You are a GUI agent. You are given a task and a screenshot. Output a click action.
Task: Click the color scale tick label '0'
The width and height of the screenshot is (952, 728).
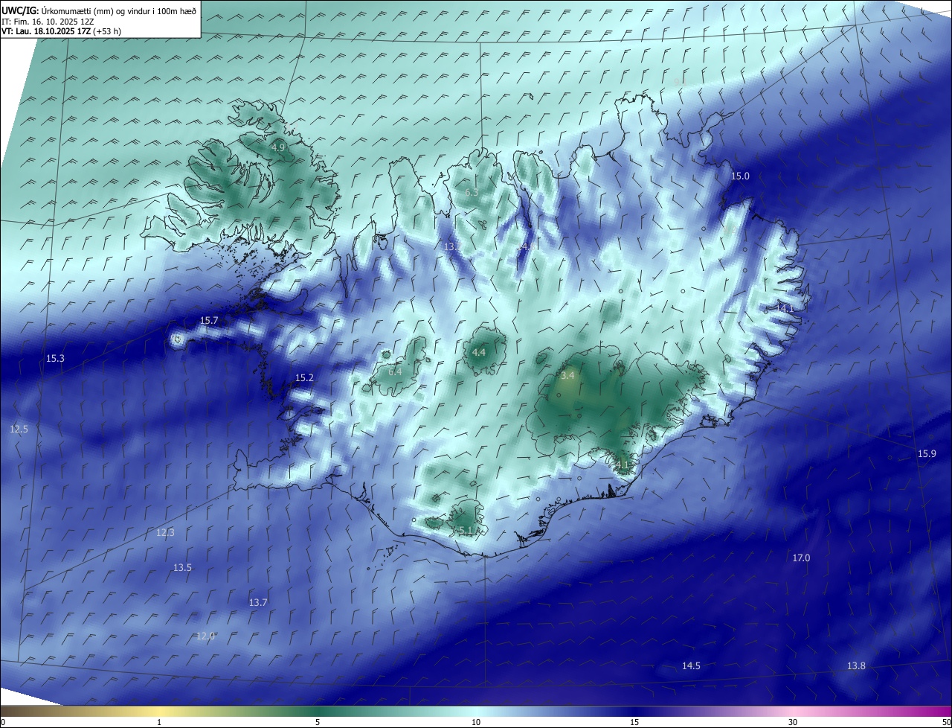[x=2, y=722]
